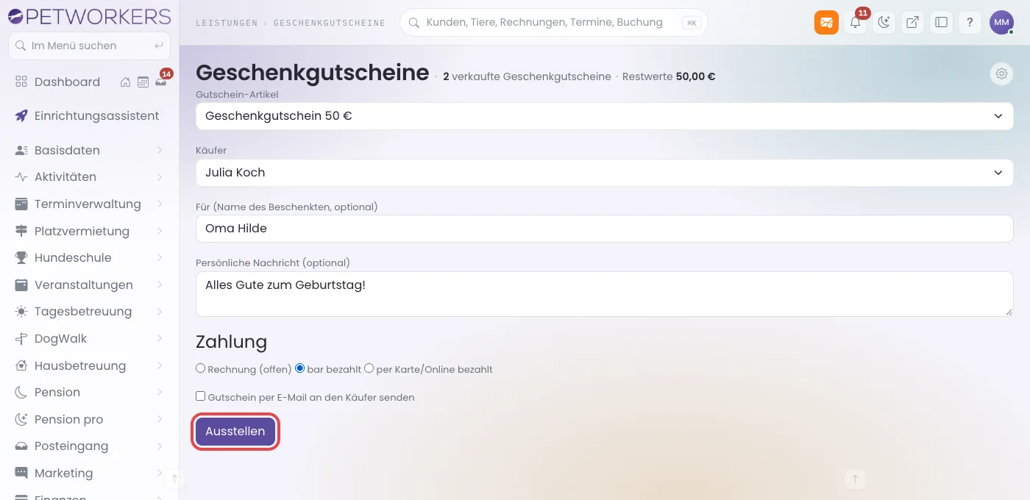
Task: Click the Hundeschule trophy icon
Action: coord(21,257)
